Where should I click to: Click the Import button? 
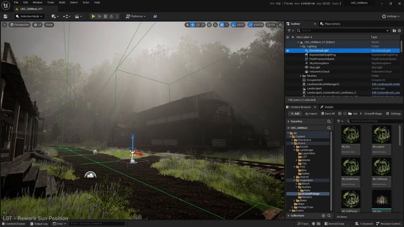pos(311,113)
